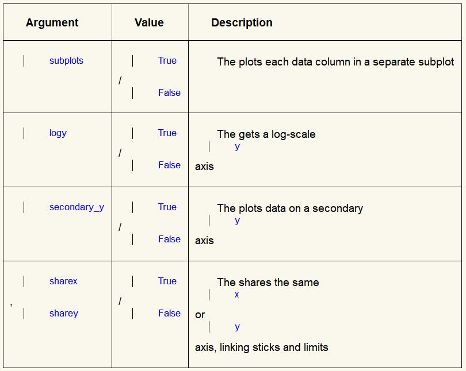Click the Argument column header
This screenshot has width=466, height=371.
point(52,23)
